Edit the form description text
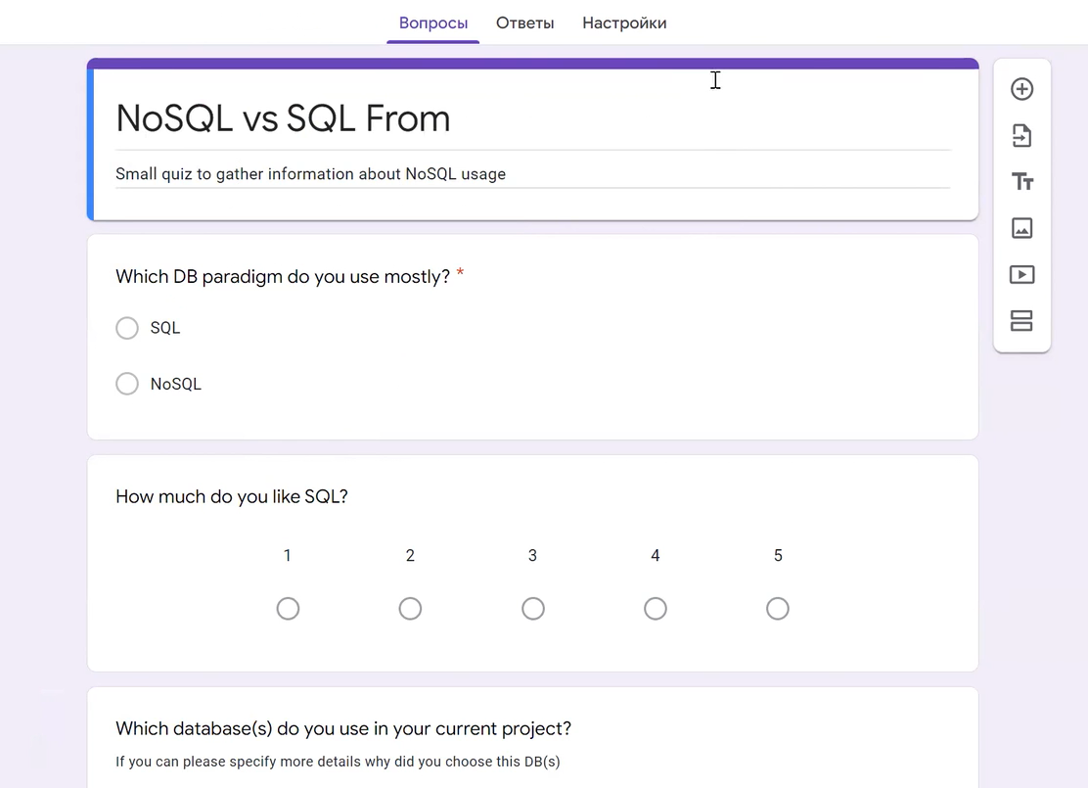 tap(310, 173)
